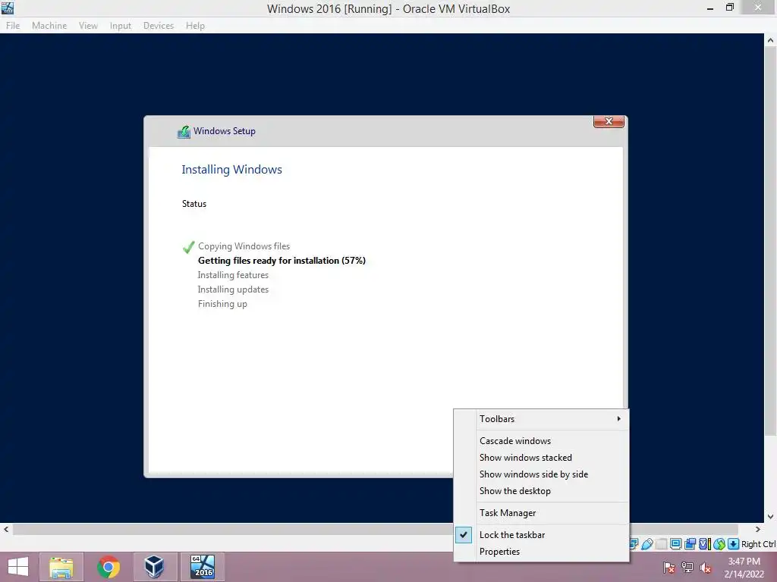Click the vertical scrollbar up arrow
The image size is (777, 582).
(x=771, y=40)
